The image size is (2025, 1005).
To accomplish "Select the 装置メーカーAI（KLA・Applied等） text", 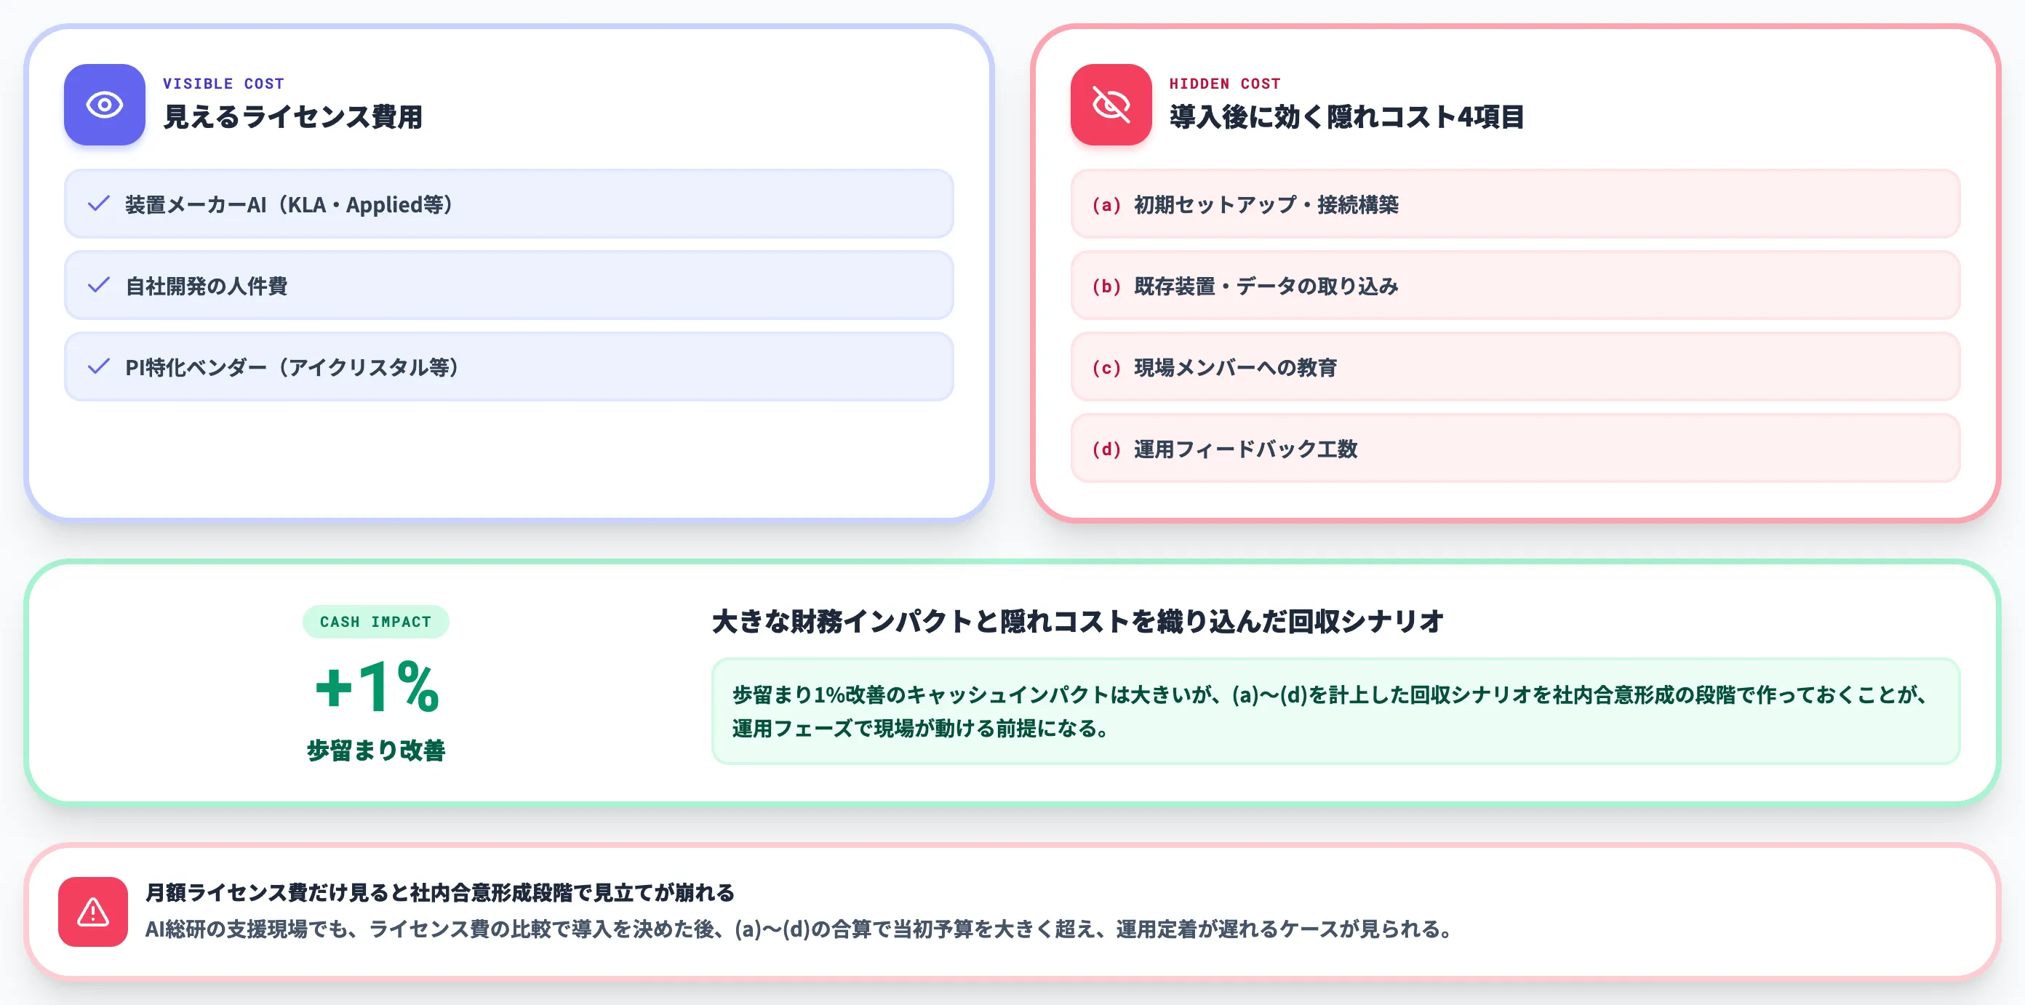I will [x=290, y=204].
